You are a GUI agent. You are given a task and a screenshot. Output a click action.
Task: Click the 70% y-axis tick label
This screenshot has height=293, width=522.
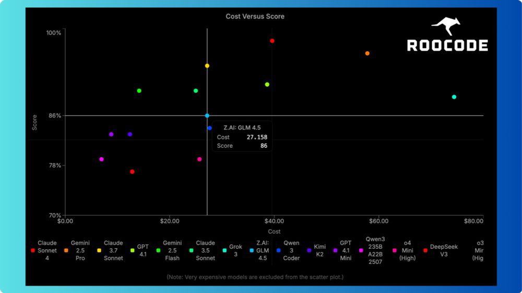click(55, 215)
